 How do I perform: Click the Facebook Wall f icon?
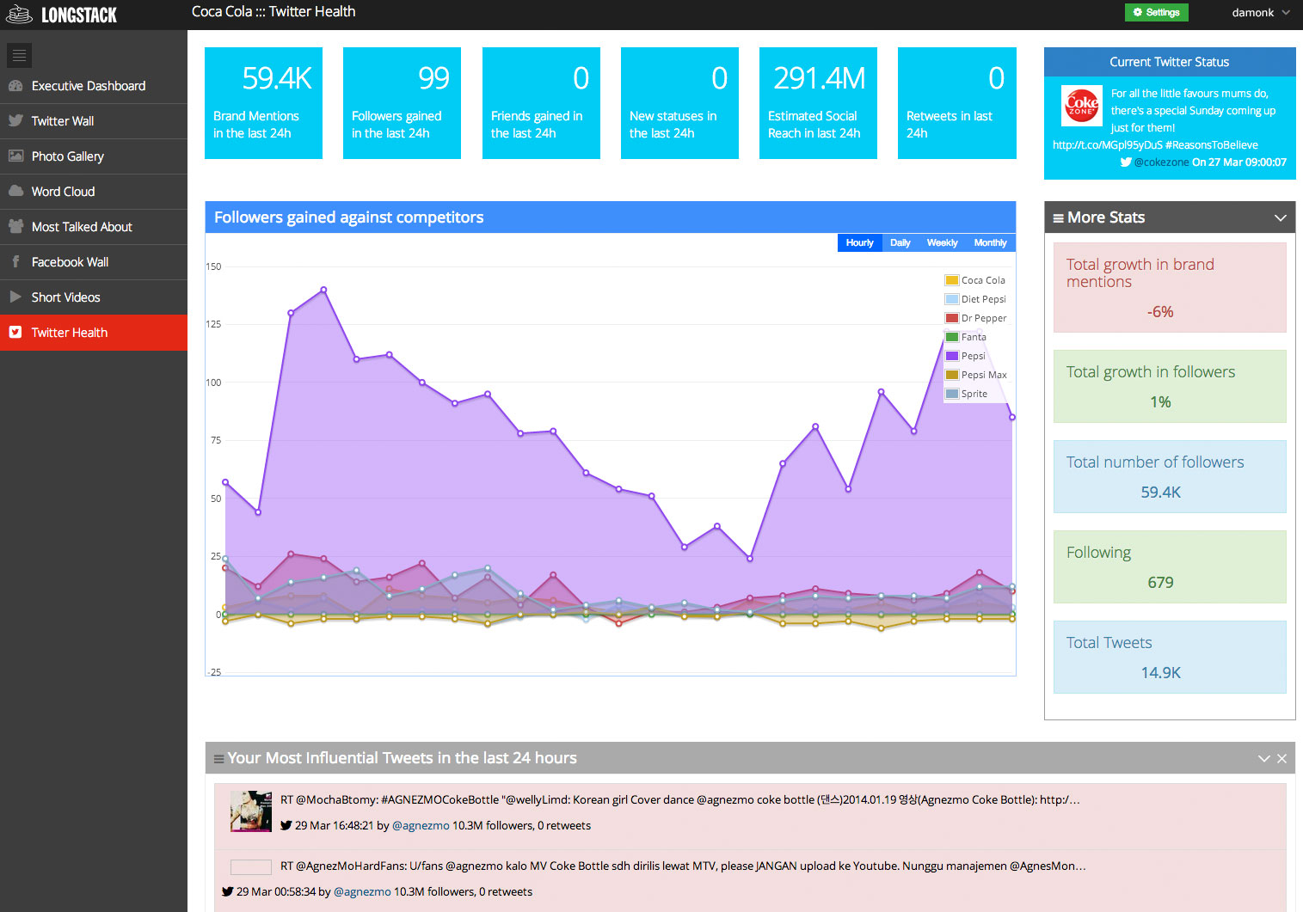pyautogui.click(x=15, y=262)
